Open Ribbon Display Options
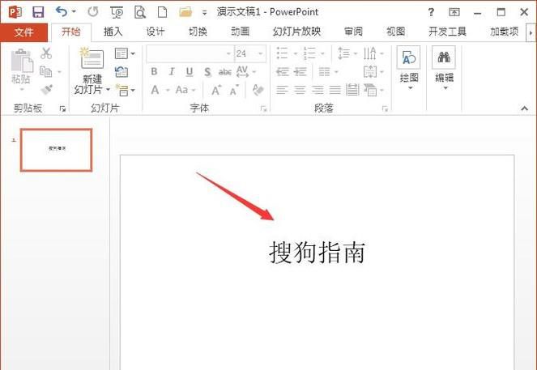 point(454,13)
